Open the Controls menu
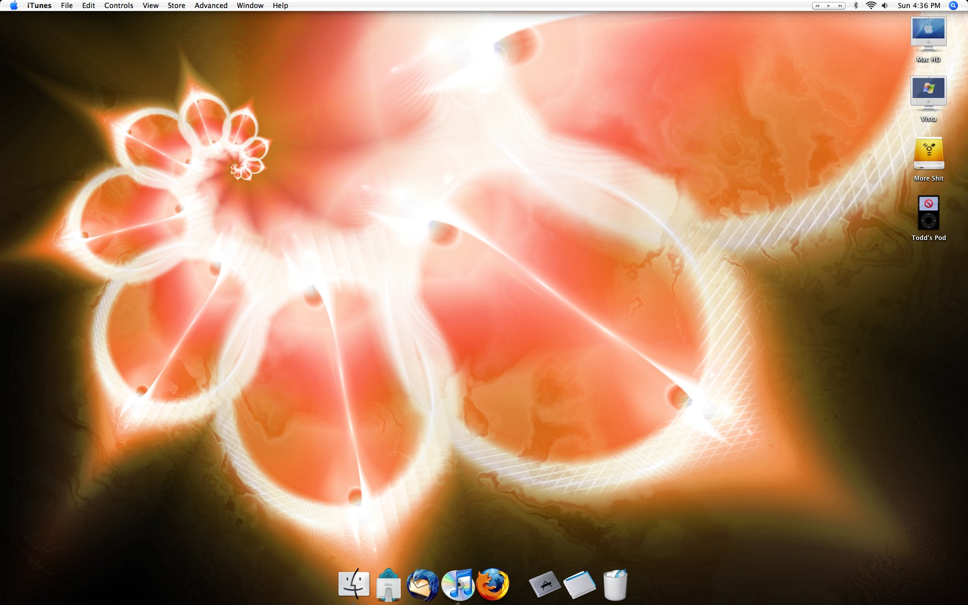 pos(118,6)
